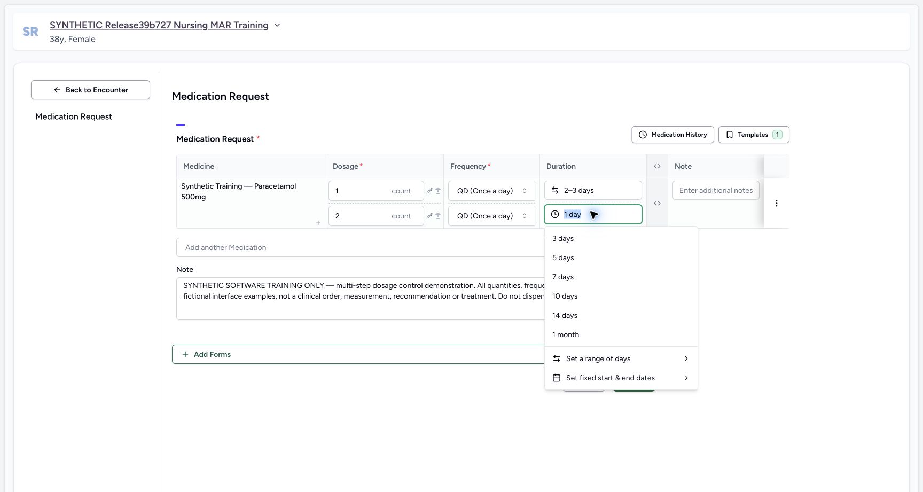Open the first QD (Once a day) frequency dropdown
Viewport: 923px width, 492px height.
(x=491, y=191)
